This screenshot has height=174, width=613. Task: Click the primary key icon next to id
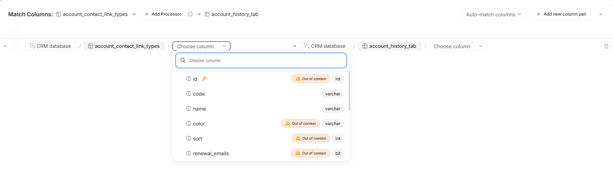204,79
